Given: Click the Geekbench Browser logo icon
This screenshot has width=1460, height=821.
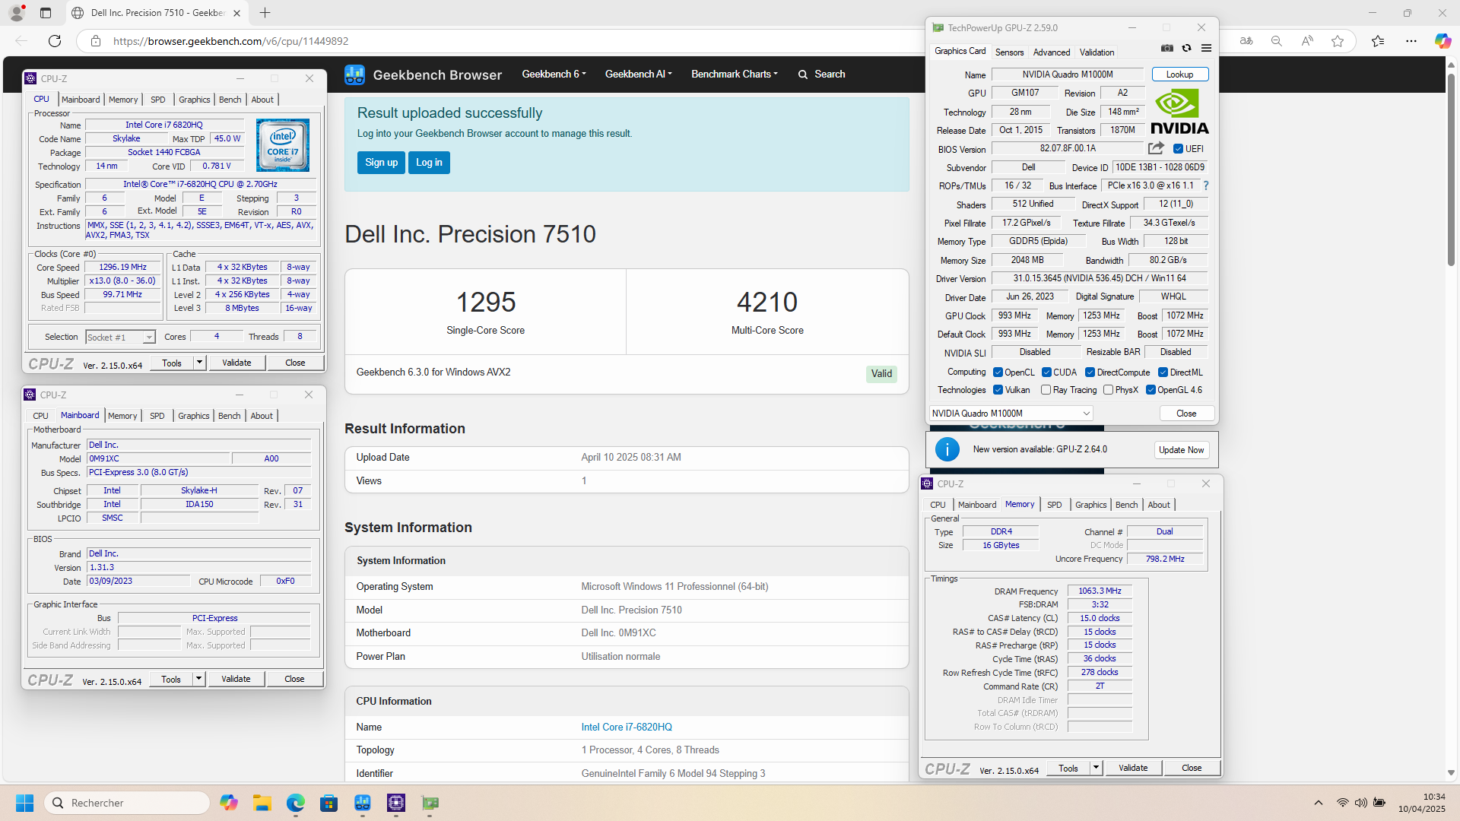Looking at the screenshot, I should coord(354,74).
